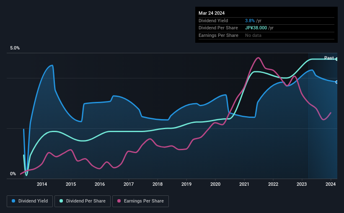
Task: Click the 5.0% y-axis label
Action: [x=15, y=48]
